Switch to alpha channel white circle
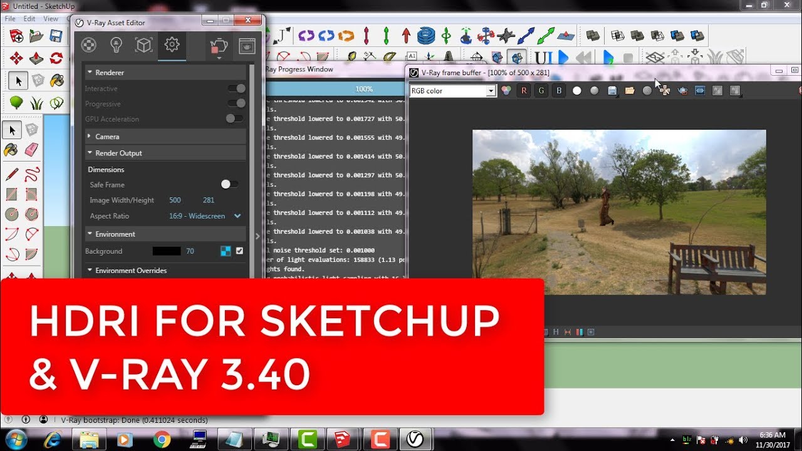The height and width of the screenshot is (451, 802). point(576,91)
